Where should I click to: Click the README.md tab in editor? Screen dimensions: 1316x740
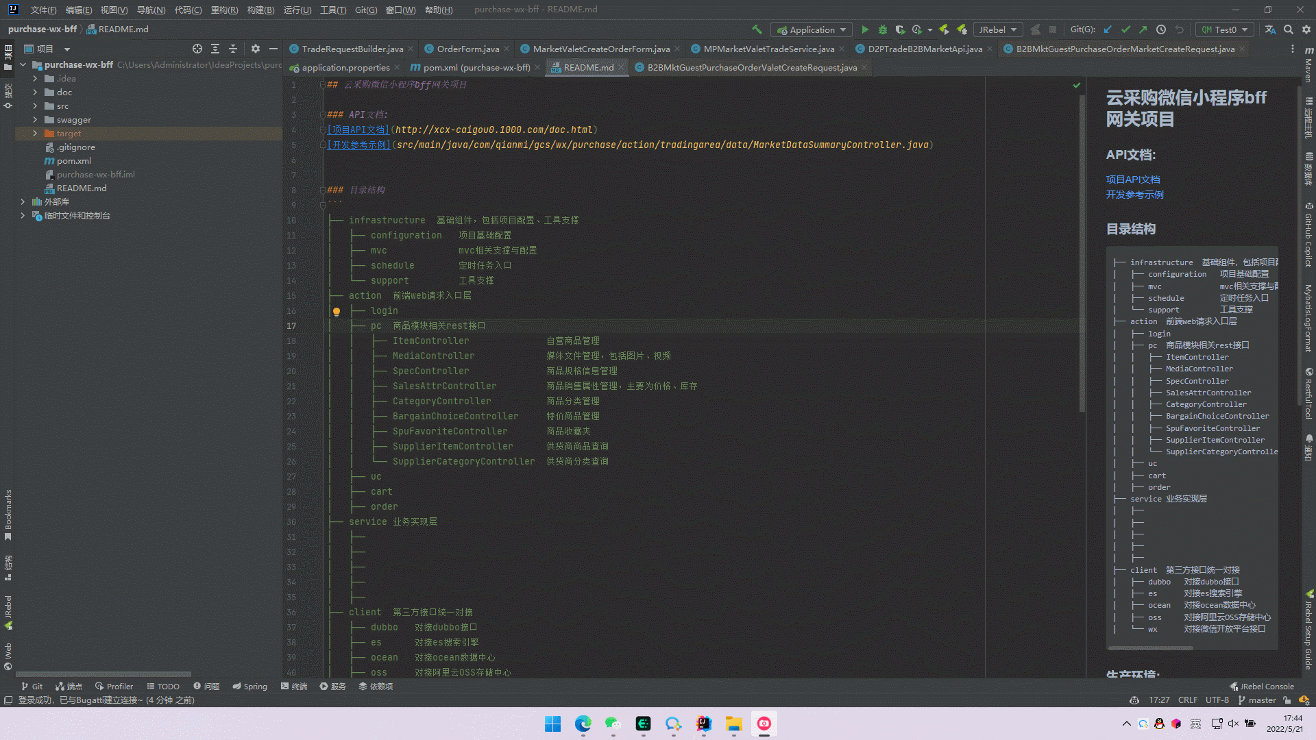point(586,67)
